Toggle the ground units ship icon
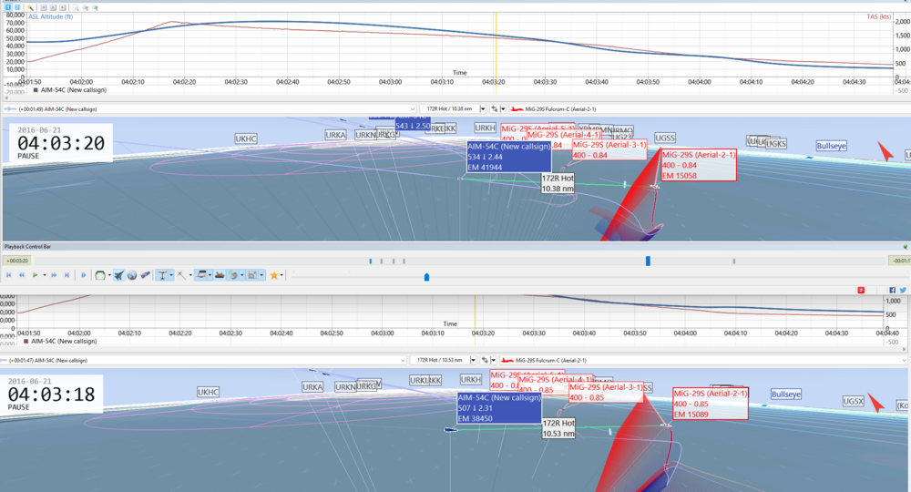This screenshot has height=492, width=911. coord(220,275)
